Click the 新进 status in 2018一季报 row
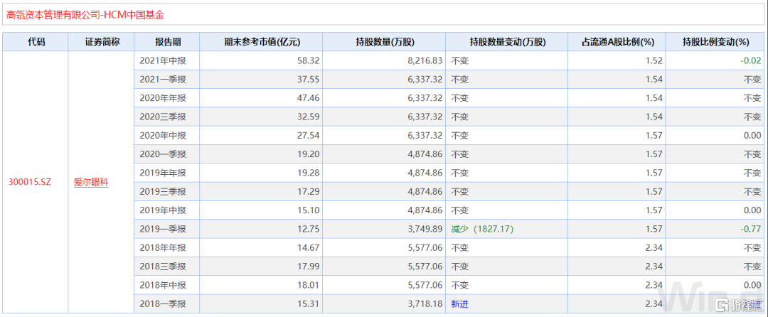This screenshot has height=317, width=768. click(x=460, y=304)
